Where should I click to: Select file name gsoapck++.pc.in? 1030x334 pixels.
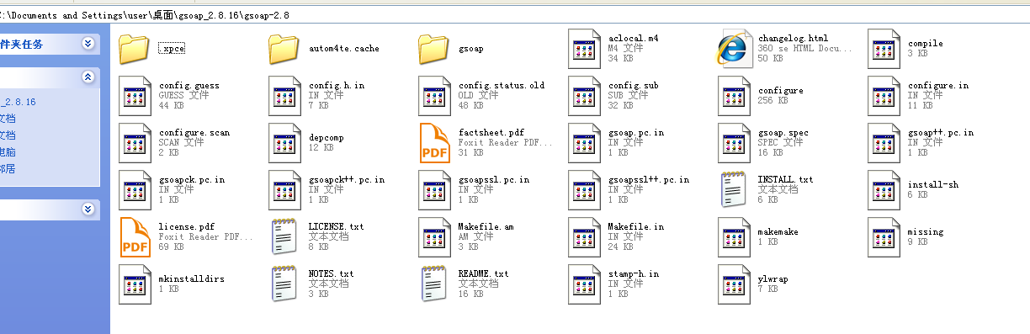tap(346, 180)
